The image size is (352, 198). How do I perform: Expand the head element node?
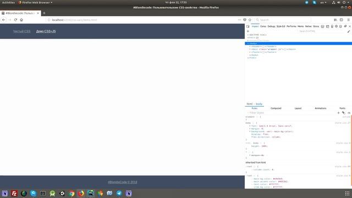[x=248, y=41]
